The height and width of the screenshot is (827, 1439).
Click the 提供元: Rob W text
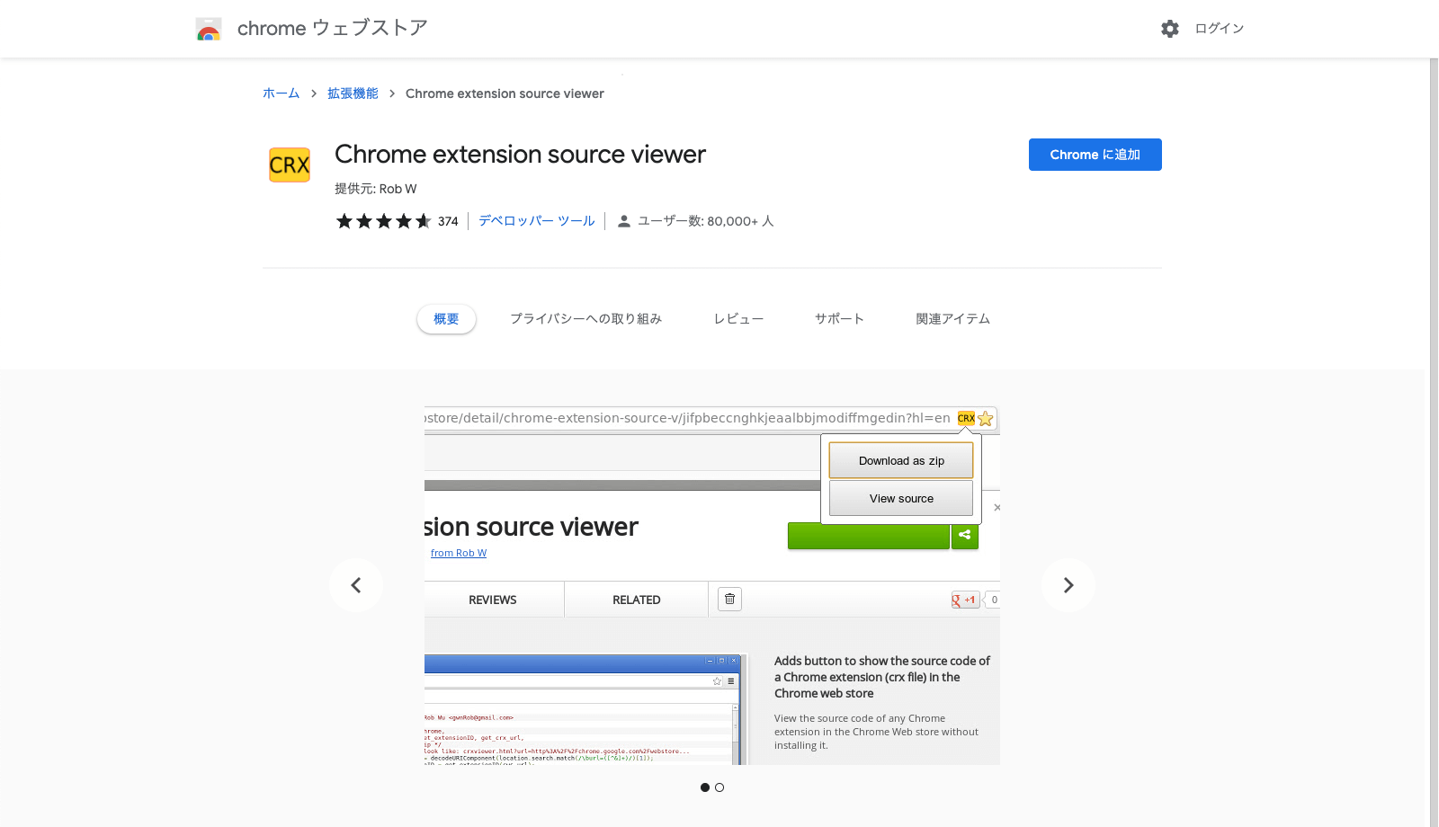[376, 189]
